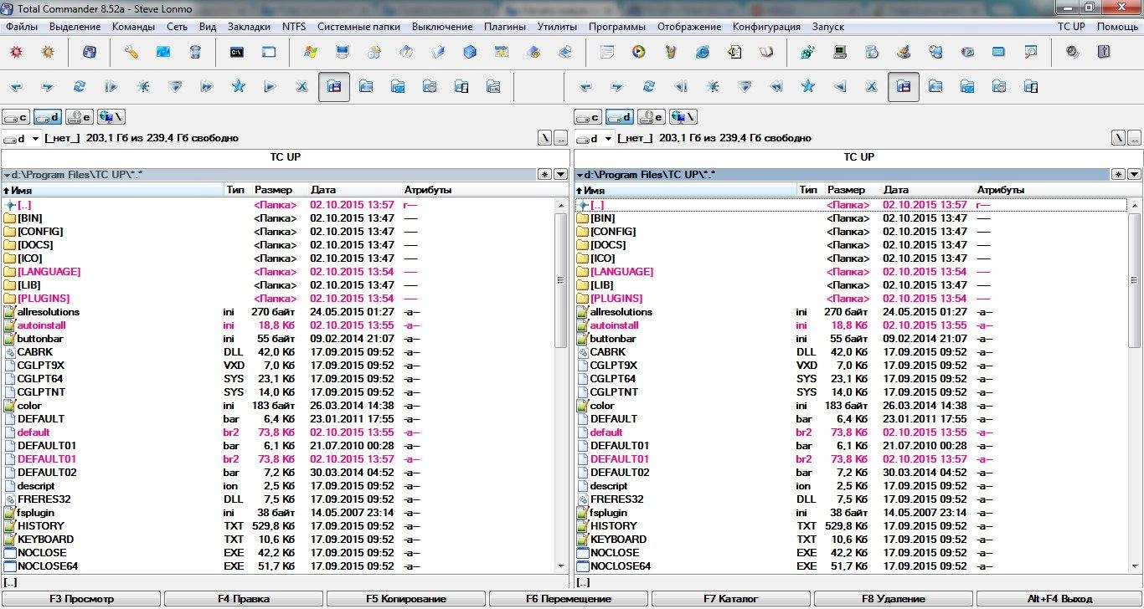Sort right panel by Размер column header

click(x=853, y=190)
